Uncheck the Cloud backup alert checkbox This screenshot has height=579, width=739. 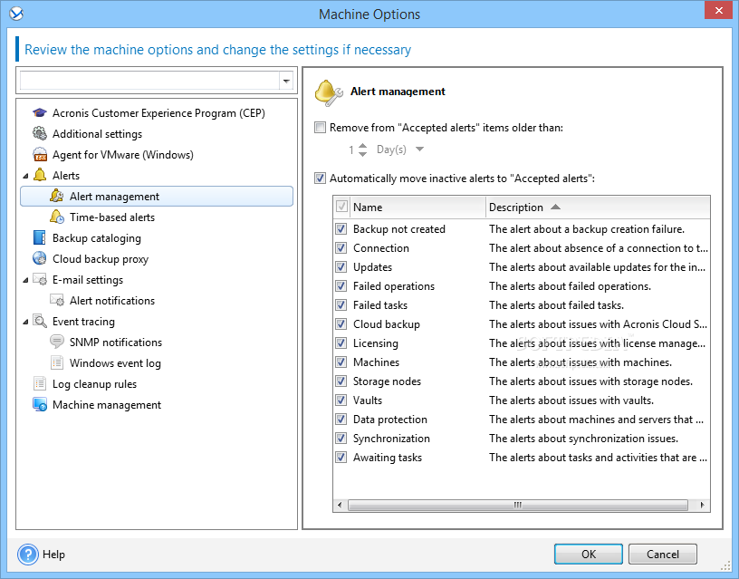tap(341, 323)
